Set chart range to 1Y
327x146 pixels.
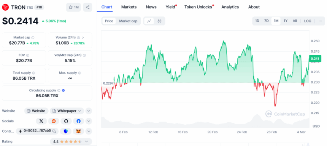(286, 21)
